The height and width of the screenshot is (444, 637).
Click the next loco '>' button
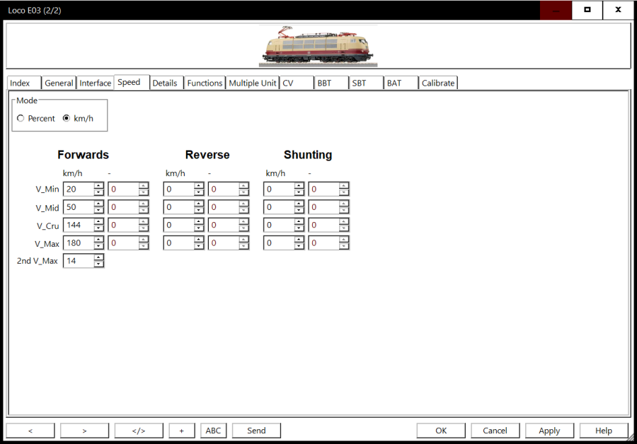(x=84, y=431)
